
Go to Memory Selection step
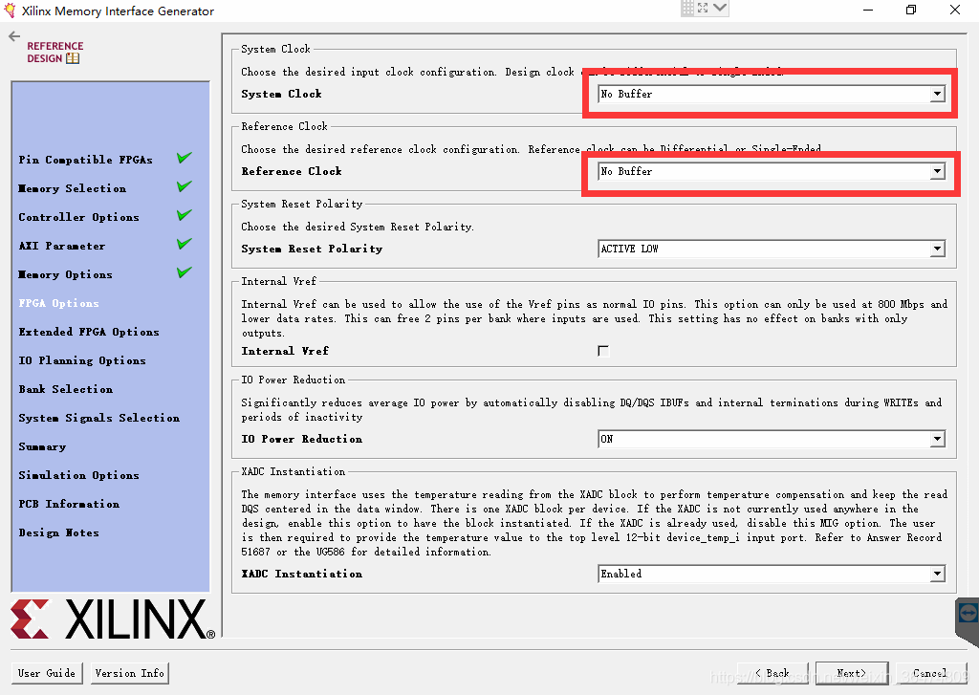pyautogui.click(x=72, y=188)
